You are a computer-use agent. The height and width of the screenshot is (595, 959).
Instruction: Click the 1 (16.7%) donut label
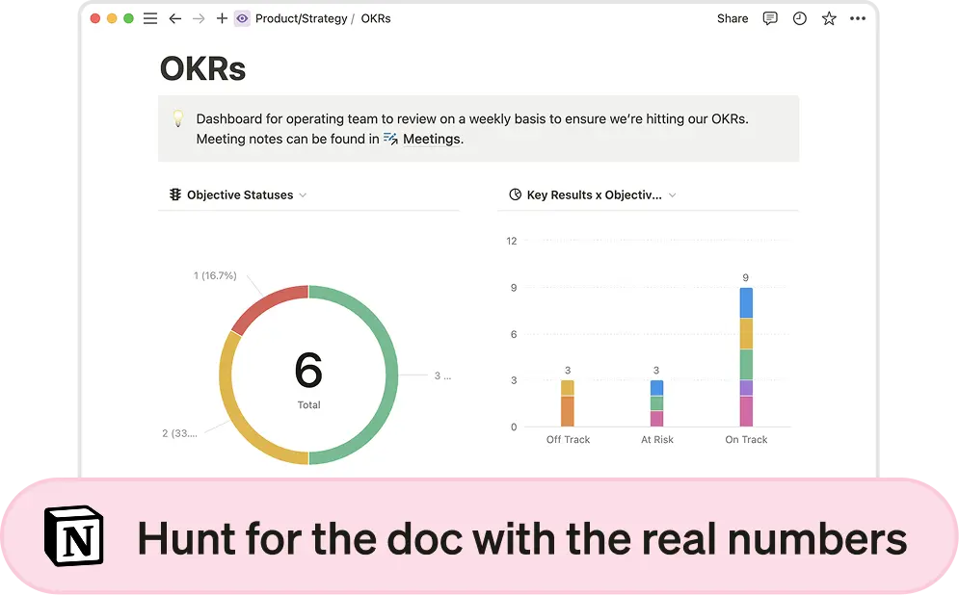tap(215, 275)
